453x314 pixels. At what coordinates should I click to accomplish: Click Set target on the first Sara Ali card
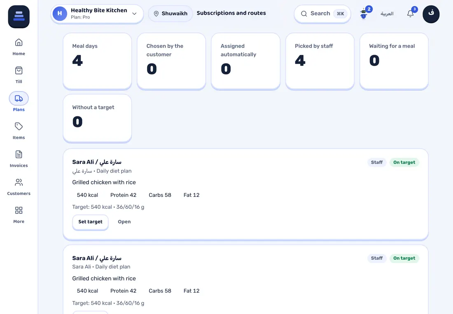pyautogui.click(x=91, y=222)
